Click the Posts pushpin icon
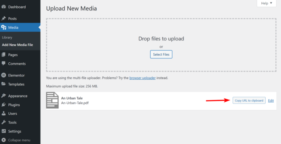281x144 pixels. click(x=4, y=18)
